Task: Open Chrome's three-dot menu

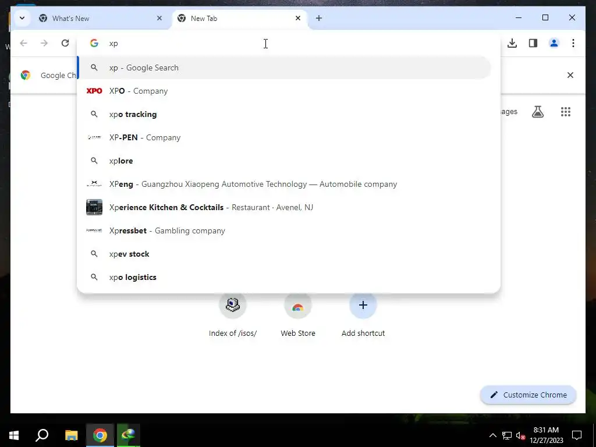Action: pos(573,43)
